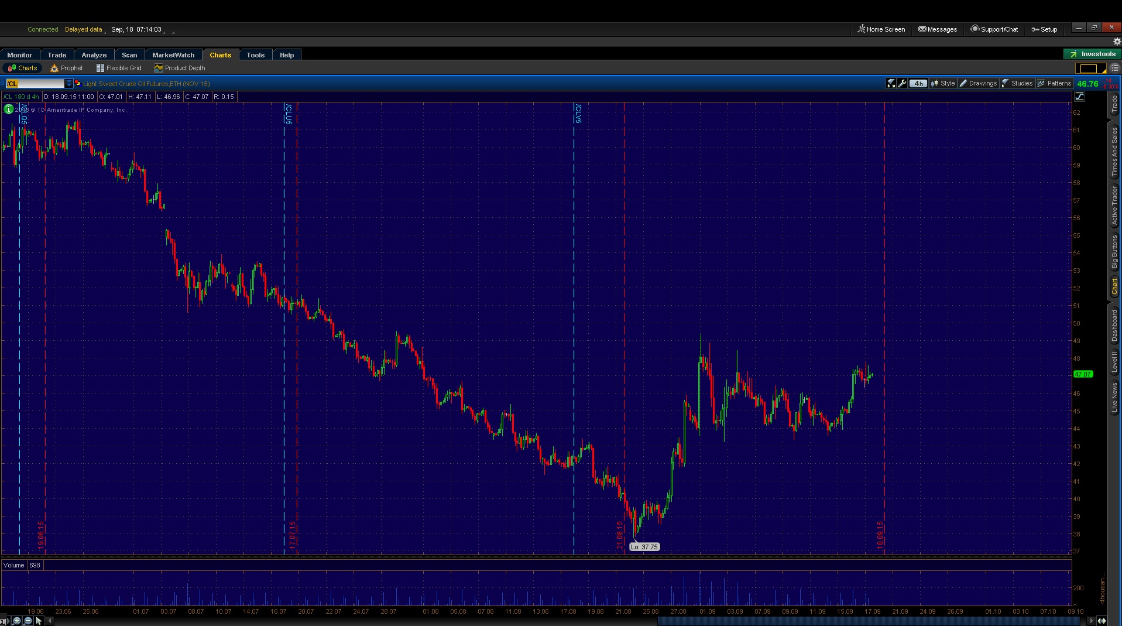Image resolution: width=1122 pixels, height=626 pixels.
Task: Open the Product Depth sub-tab
Action: coord(179,68)
